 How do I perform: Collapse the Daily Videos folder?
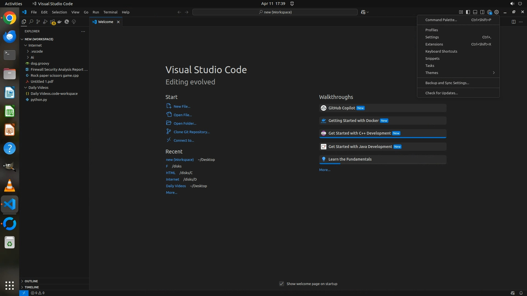(x=38, y=87)
